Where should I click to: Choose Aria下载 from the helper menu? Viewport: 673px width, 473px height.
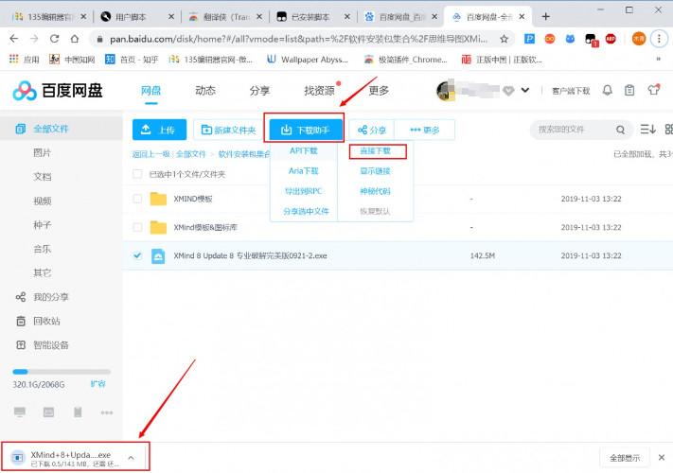click(x=304, y=170)
